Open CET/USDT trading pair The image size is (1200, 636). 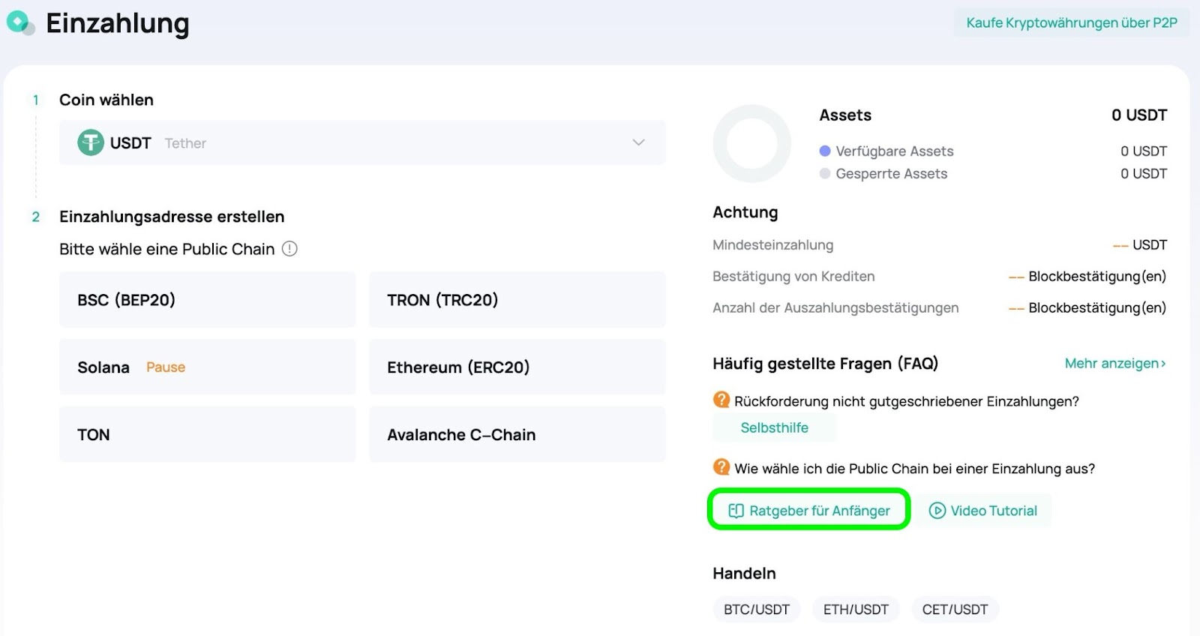click(x=955, y=610)
